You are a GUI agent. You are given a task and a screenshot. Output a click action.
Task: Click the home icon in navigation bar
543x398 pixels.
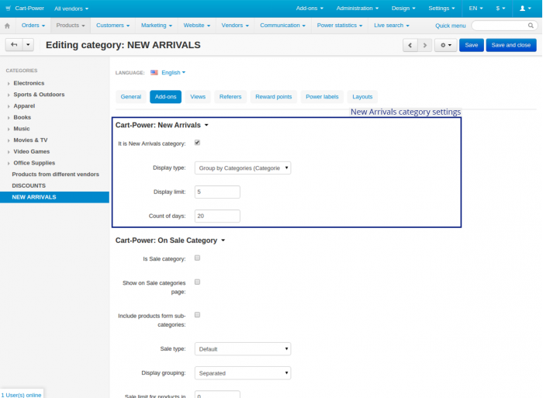coord(7,26)
